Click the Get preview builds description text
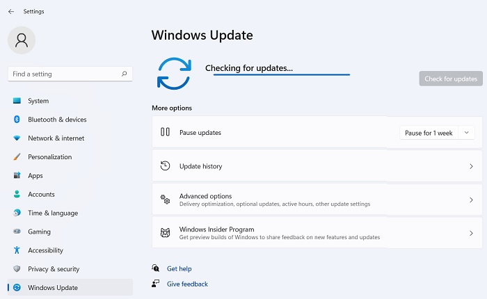This screenshot has height=299, width=487. tap(280, 237)
